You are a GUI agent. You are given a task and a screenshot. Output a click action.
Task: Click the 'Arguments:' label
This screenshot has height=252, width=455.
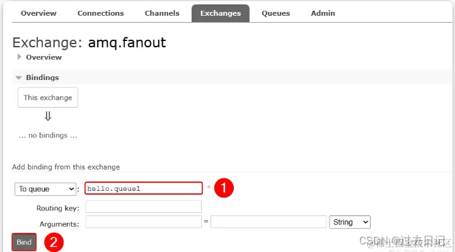click(59, 224)
